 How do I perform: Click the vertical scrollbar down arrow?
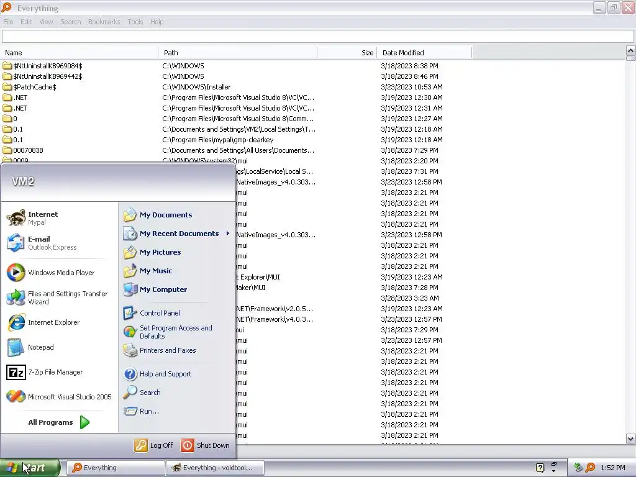pos(630,438)
